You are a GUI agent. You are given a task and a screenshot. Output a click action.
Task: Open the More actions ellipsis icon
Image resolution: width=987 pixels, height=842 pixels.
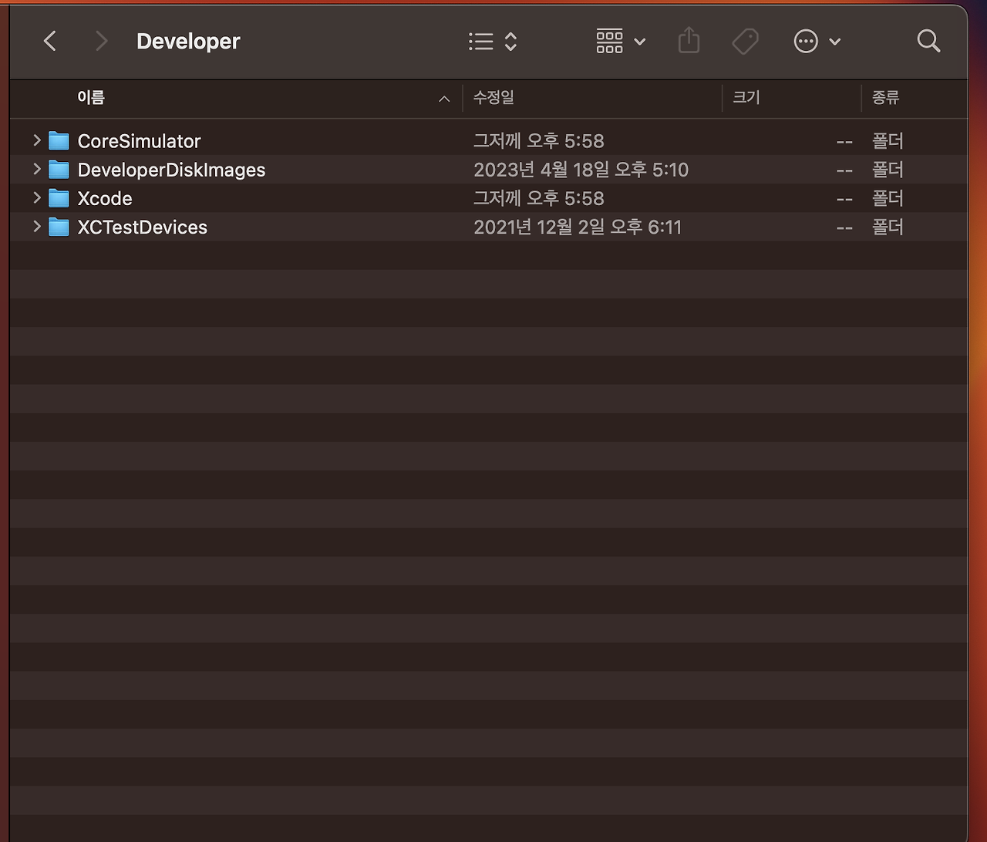(806, 41)
